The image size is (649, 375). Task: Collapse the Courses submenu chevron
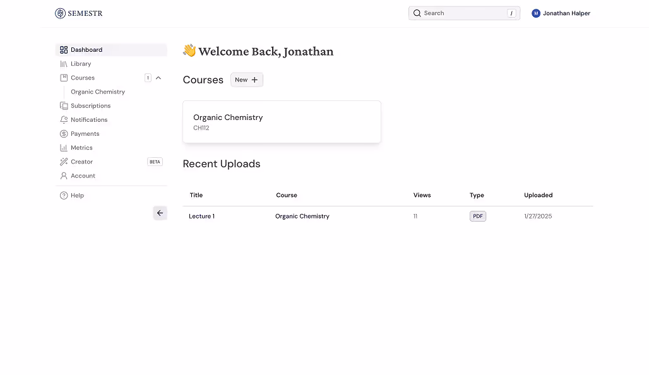click(158, 78)
